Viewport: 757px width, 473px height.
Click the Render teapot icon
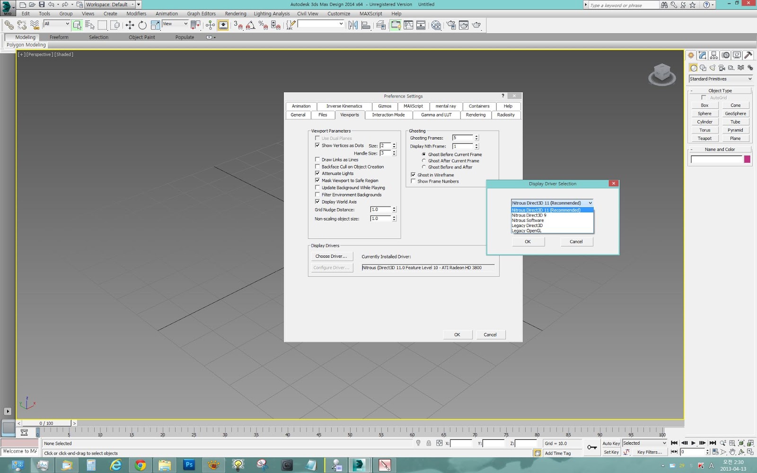pos(476,25)
